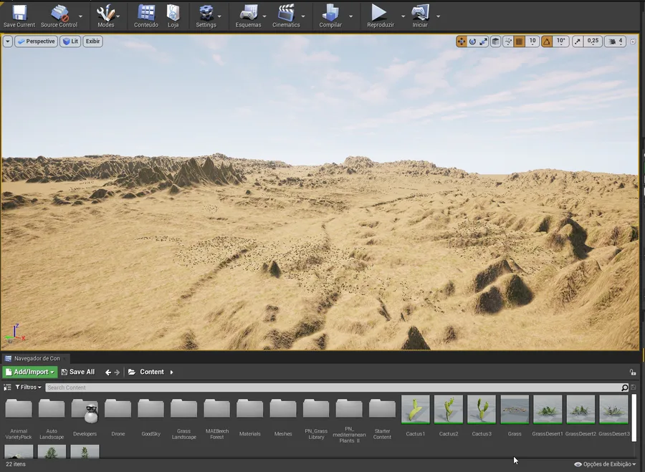645x472 pixels.
Task: Click the Save All button
Action: pos(78,372)
